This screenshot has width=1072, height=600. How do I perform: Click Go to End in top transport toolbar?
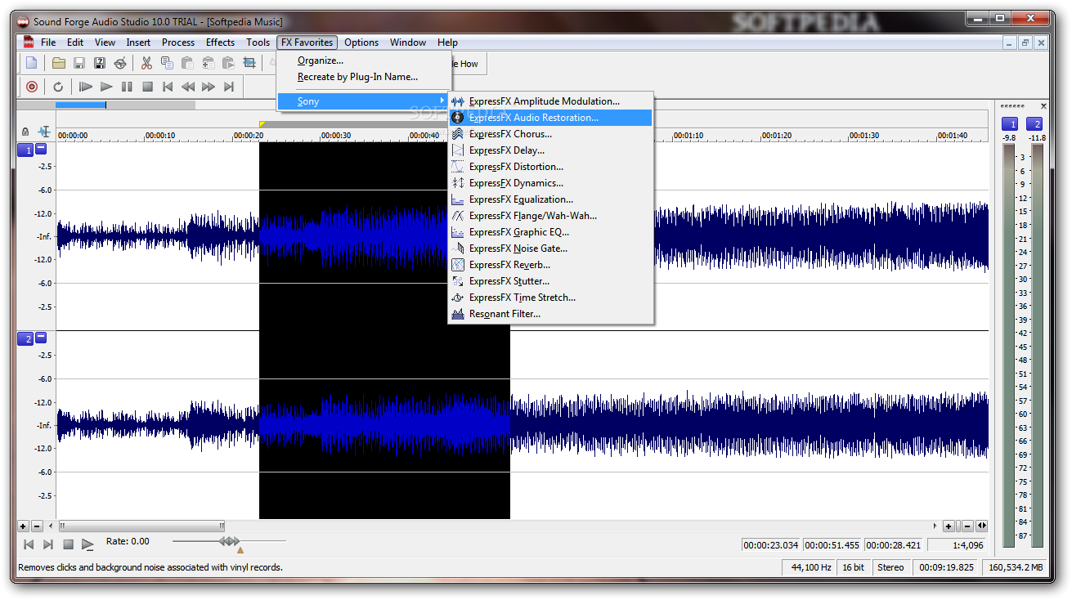coord(229,87)
